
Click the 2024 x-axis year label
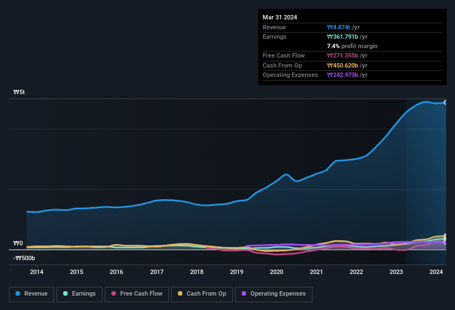437,272
